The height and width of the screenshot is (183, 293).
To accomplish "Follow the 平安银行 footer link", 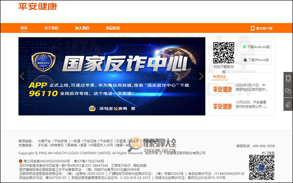I will (x=106, y=141).
